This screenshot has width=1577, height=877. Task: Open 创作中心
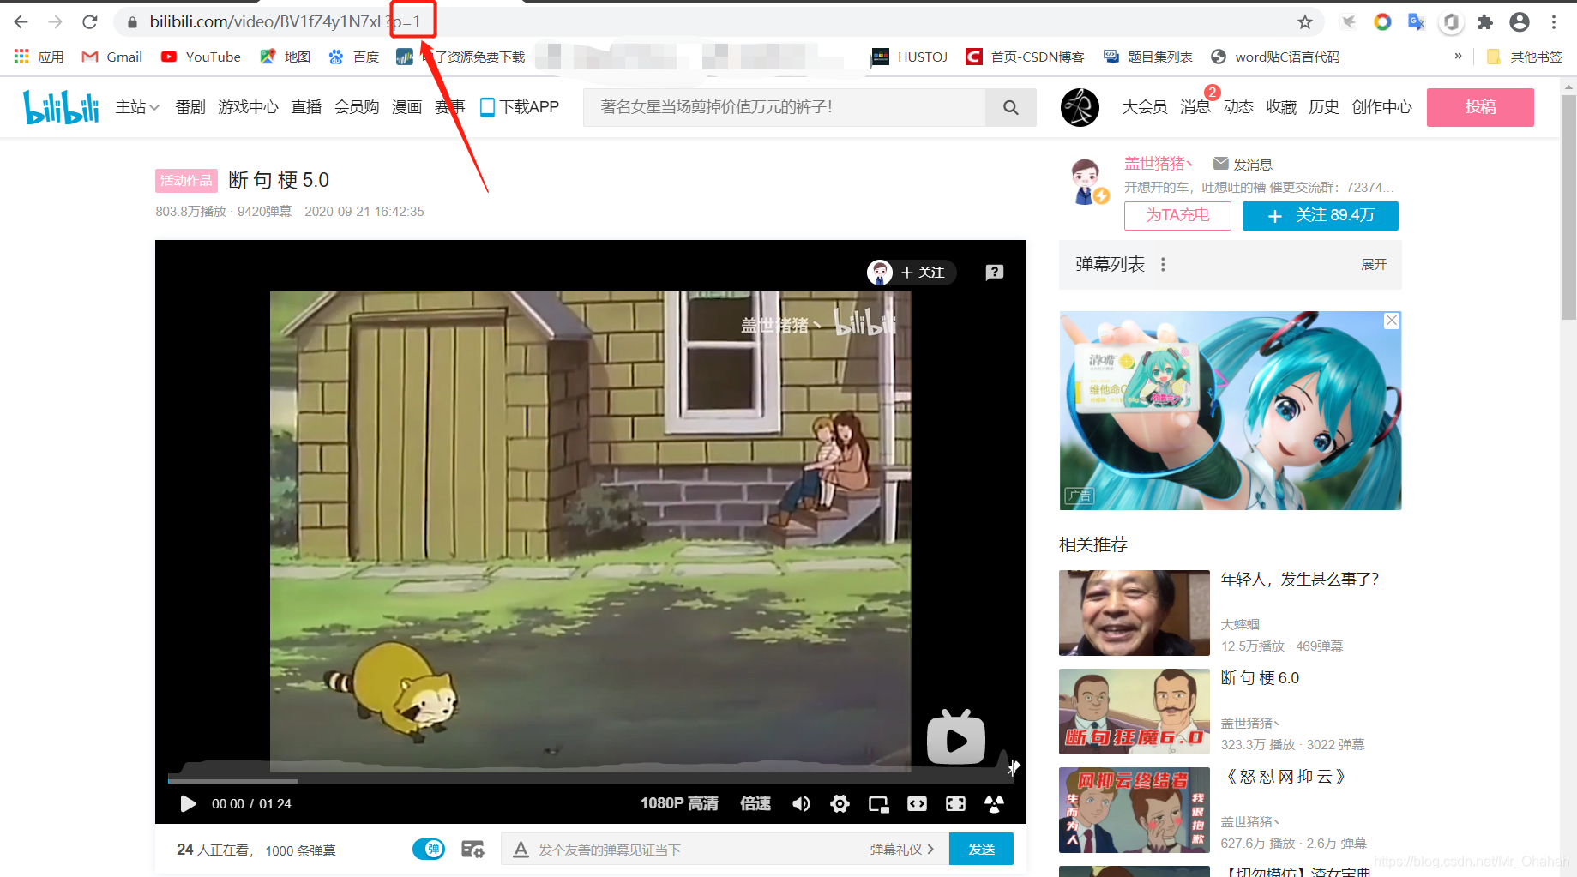(x=1381, y=107)
